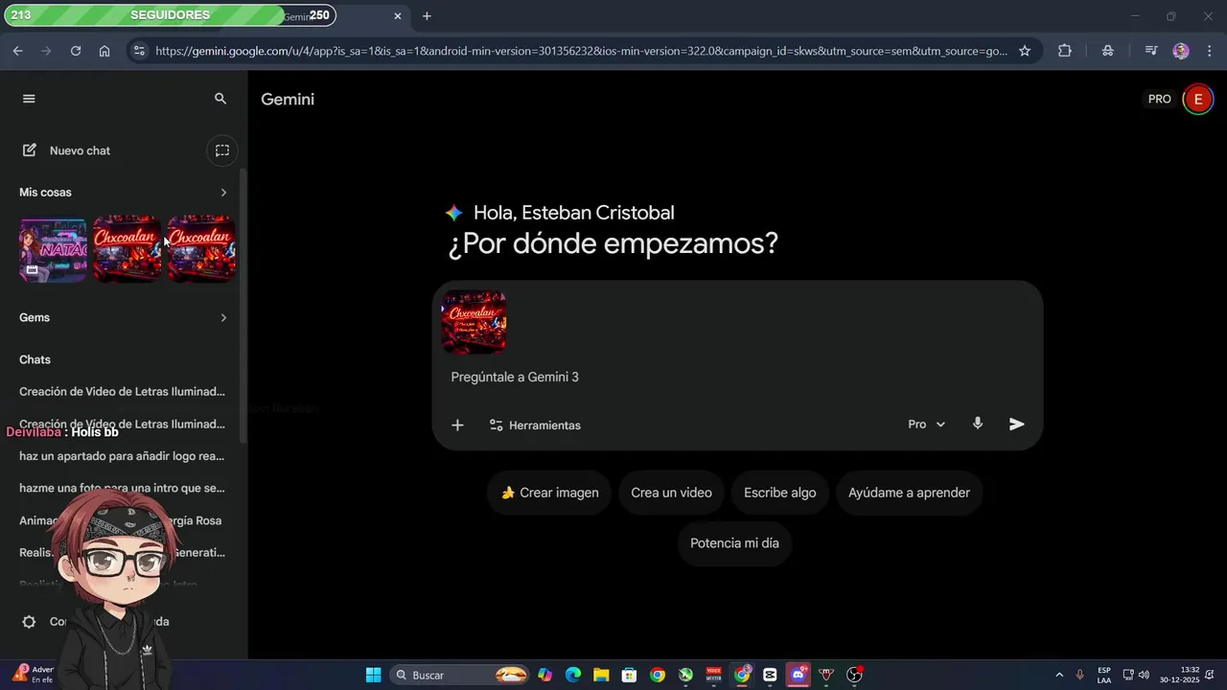Launch Microsoft Edge from taskbar
The image size is (1227, 690).
click(x=573, y=675)
